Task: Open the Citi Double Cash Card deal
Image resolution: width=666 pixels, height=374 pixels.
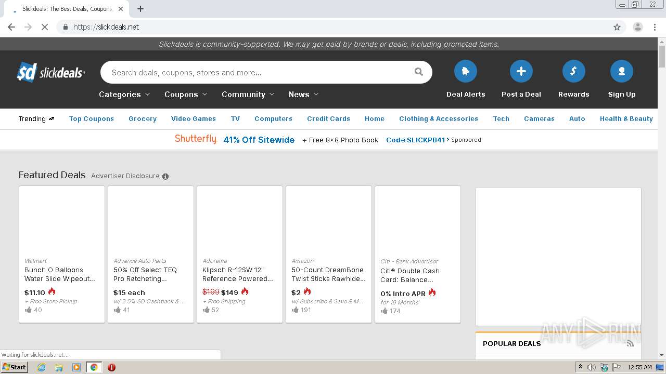Action: (x=410, y=275)
